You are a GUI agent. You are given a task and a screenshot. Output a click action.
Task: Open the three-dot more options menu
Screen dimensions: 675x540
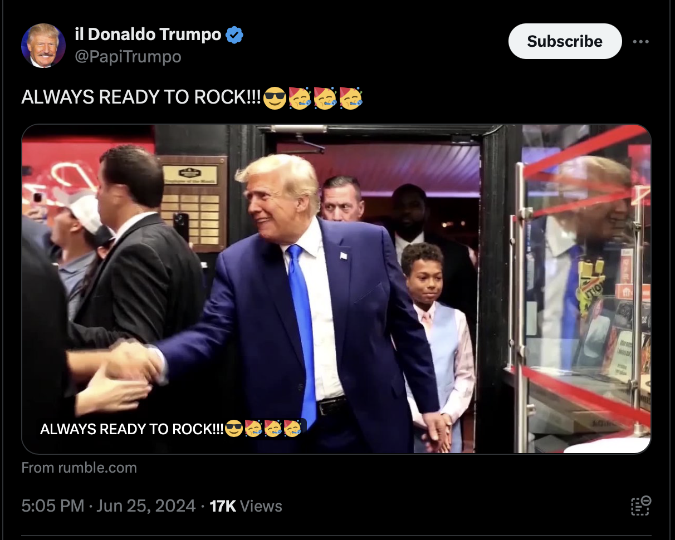point(640,41)
